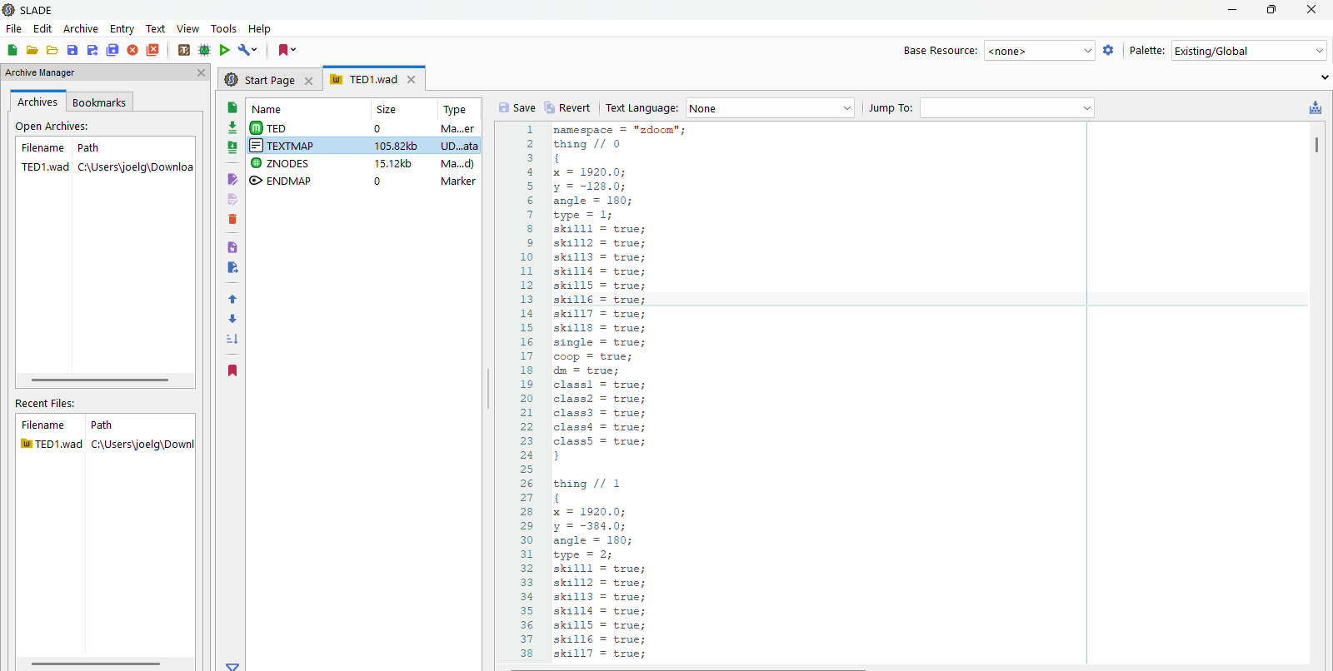
Task: Click the Export entry icon
Action: 232,267
